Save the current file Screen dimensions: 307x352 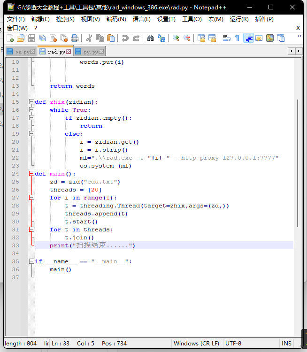31,38
